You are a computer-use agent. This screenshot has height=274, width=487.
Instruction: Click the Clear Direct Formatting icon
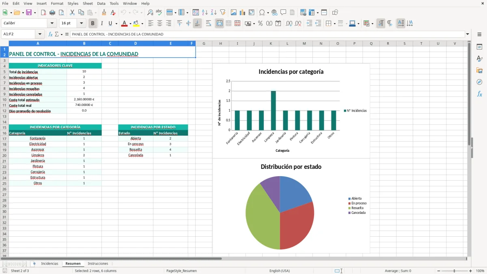point(113,13)
